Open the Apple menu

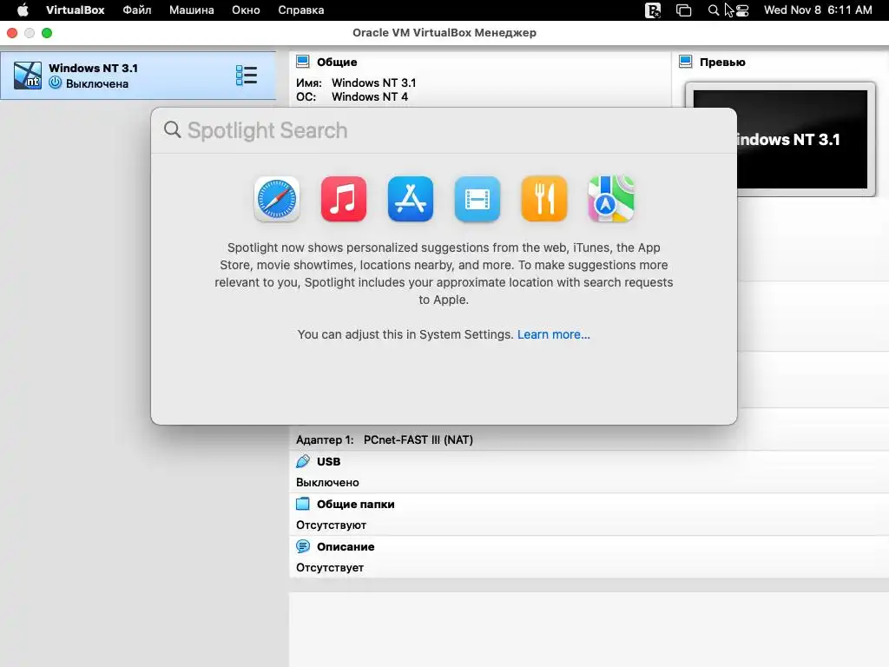click(23, 10)
